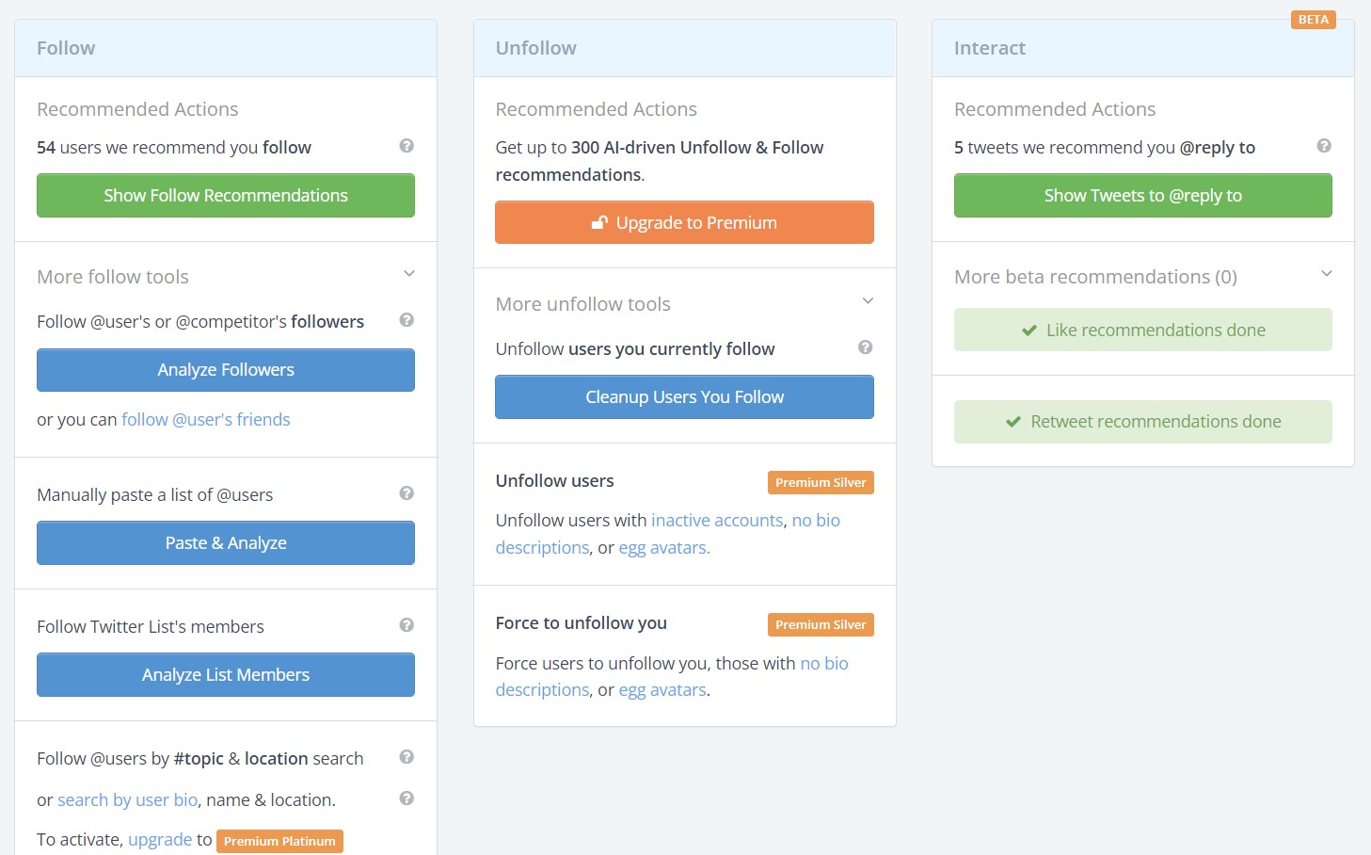
Task: Click Show Tweets to @reply to button
Action: click(1143, 196)
